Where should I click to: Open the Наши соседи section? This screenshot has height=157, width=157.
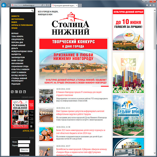(17, 60)
